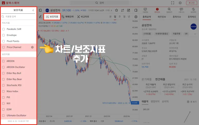Enter fullscreen mode icon
Viewport: 199px width, 125px height.
point(172,3)
